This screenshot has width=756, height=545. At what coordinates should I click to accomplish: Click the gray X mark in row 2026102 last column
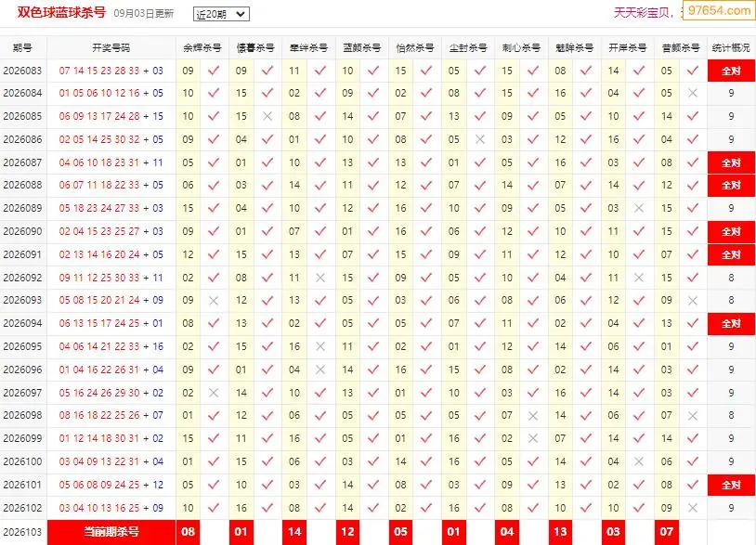pyautogui.click(x=692, y=508)
